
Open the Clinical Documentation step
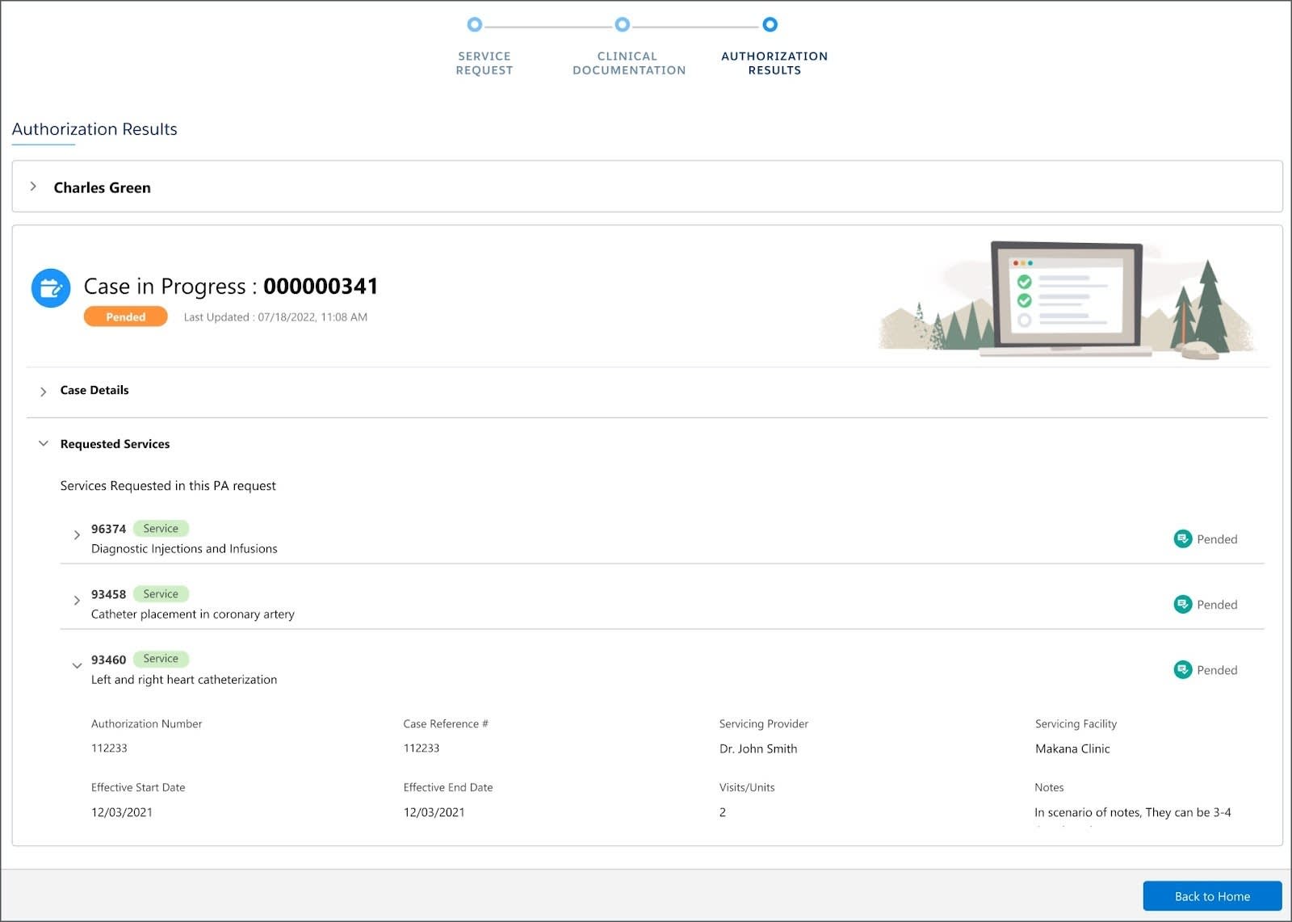[x=629, y=63]
